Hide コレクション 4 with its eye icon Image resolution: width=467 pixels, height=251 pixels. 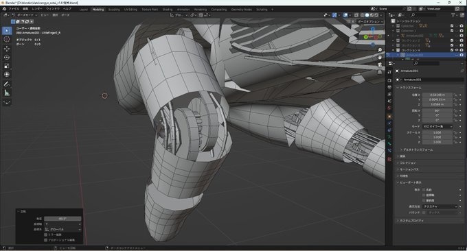coord(457,50)
